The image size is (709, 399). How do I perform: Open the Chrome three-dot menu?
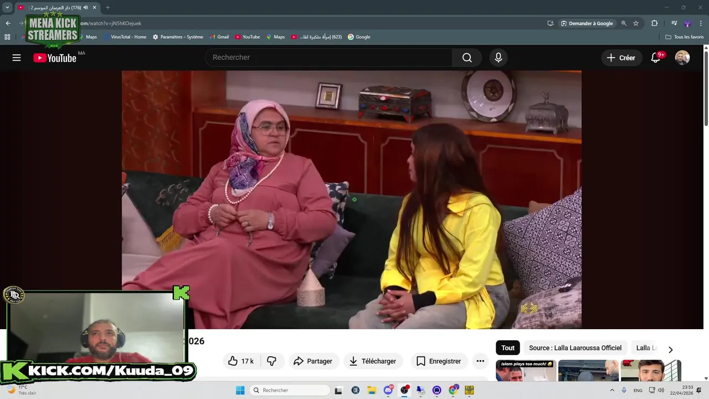click(701, 23)
